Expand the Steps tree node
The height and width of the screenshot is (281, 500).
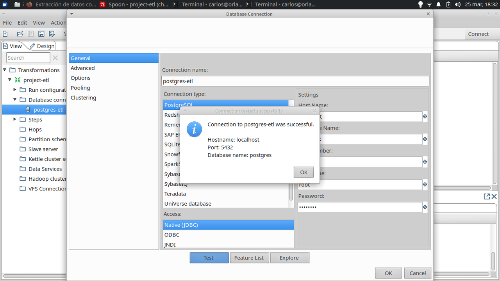pyautogui.click(x=15, y=119)
